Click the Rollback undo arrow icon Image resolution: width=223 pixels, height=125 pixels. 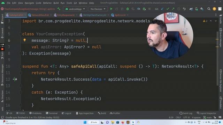184,9
